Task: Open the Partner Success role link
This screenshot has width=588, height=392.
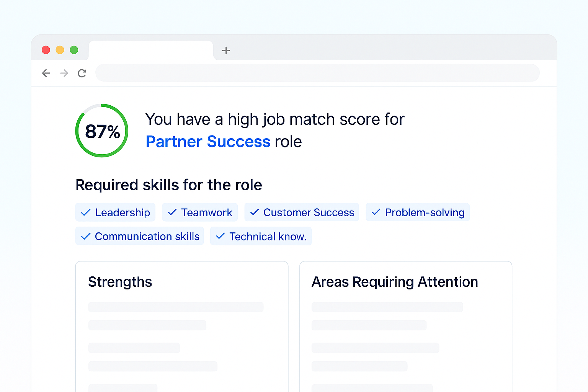Action: (x=208, y=141)
